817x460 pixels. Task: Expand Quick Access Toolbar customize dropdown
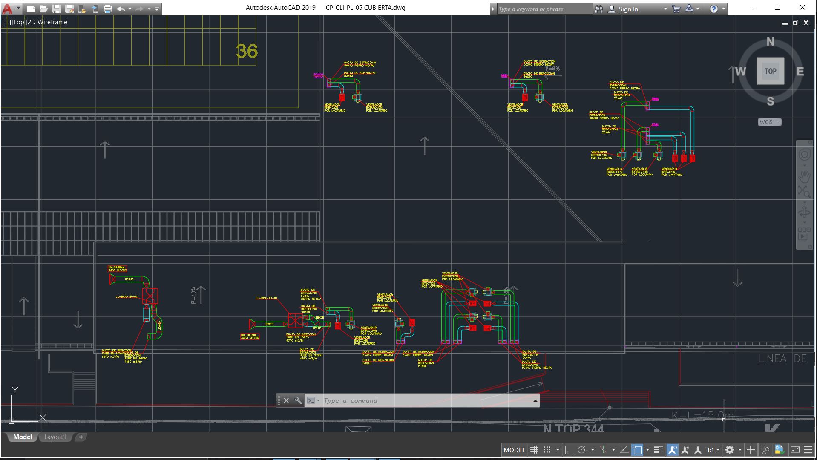[x=157, y=9]
